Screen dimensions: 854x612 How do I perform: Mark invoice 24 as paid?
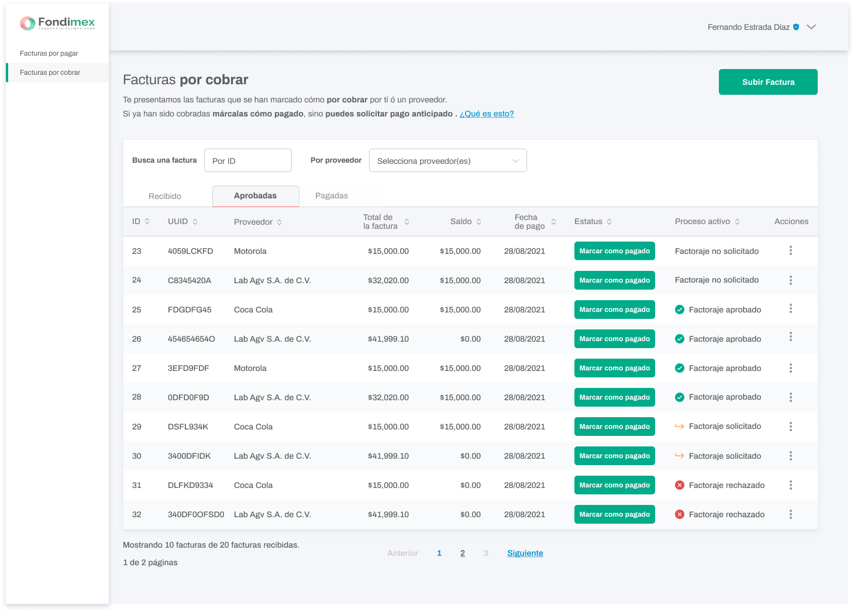(615, 280)
